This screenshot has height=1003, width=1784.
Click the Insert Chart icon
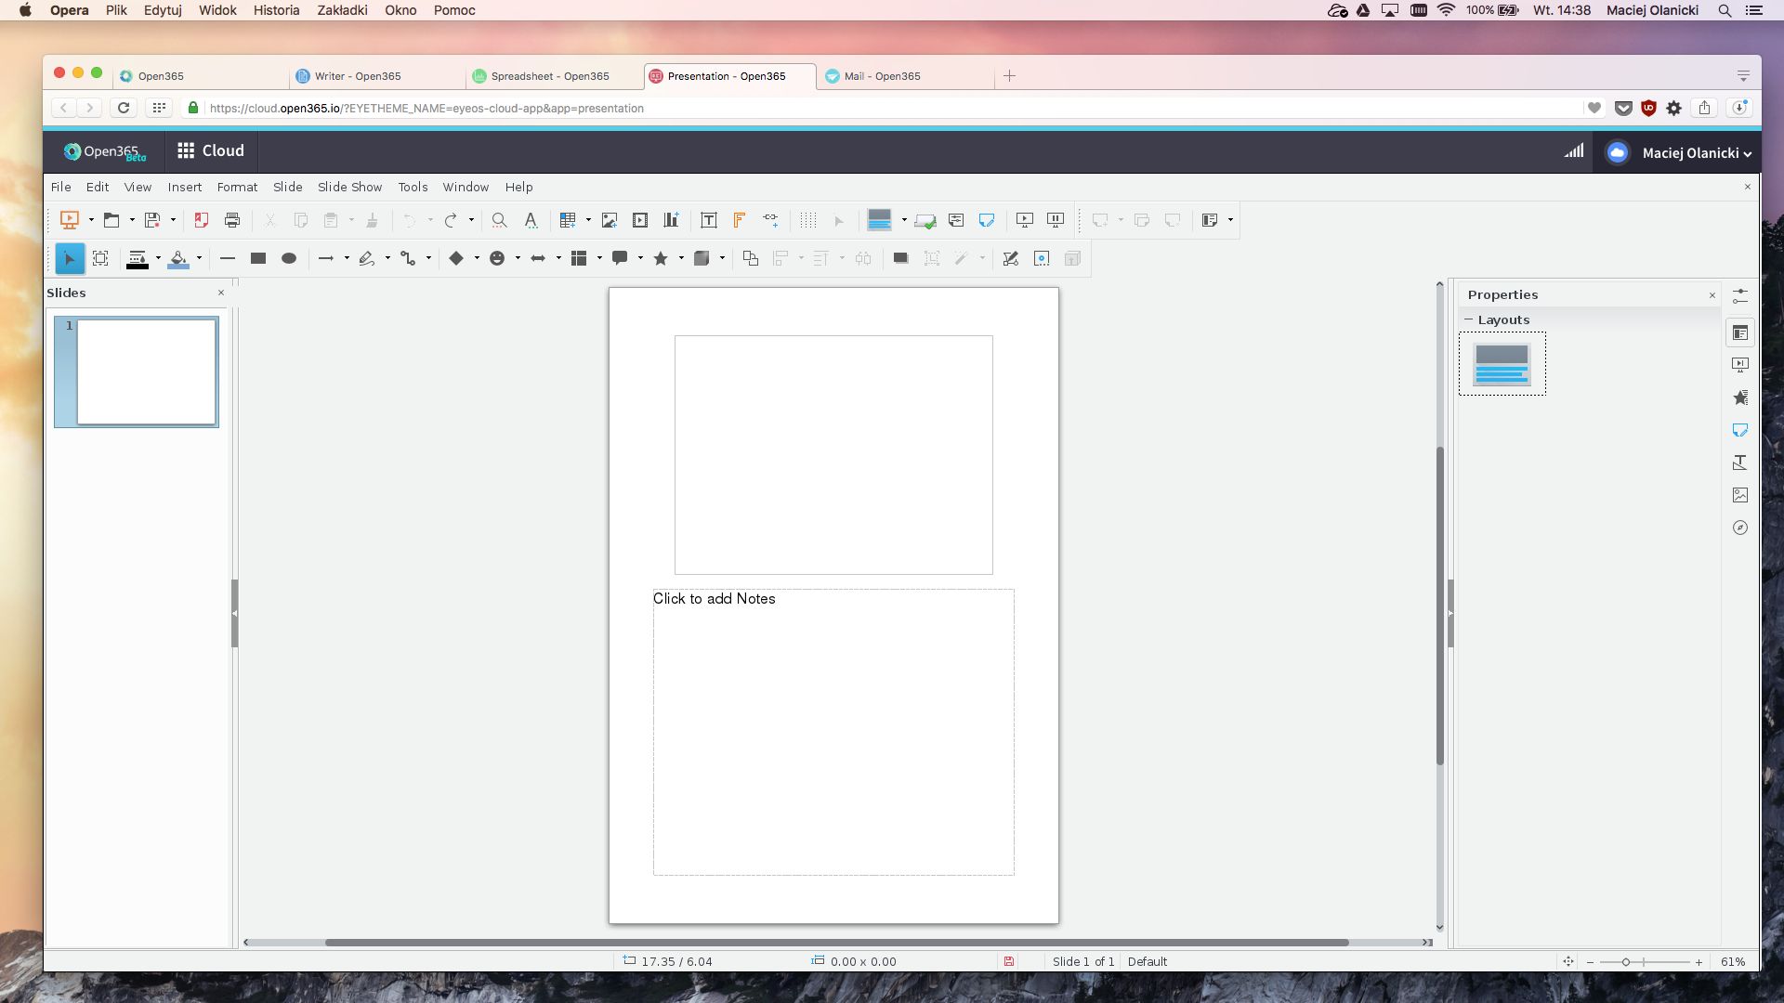671,220
